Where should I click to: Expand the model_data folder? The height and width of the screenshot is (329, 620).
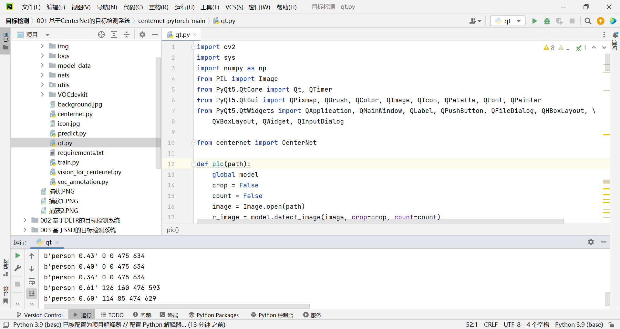coord(42,65)
